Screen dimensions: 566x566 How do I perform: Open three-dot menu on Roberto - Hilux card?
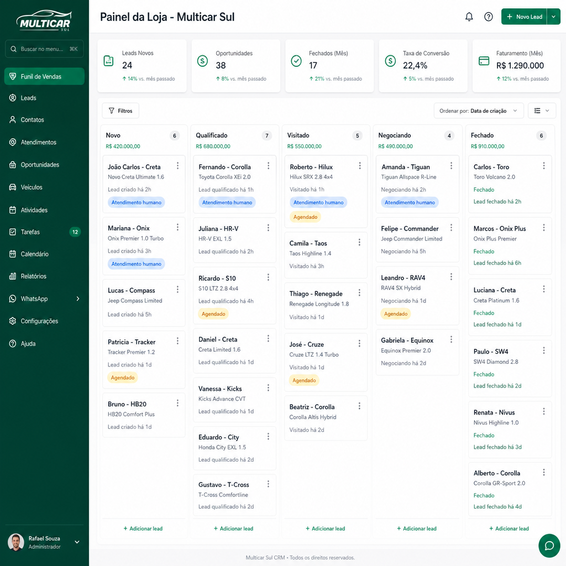(360, 166)
